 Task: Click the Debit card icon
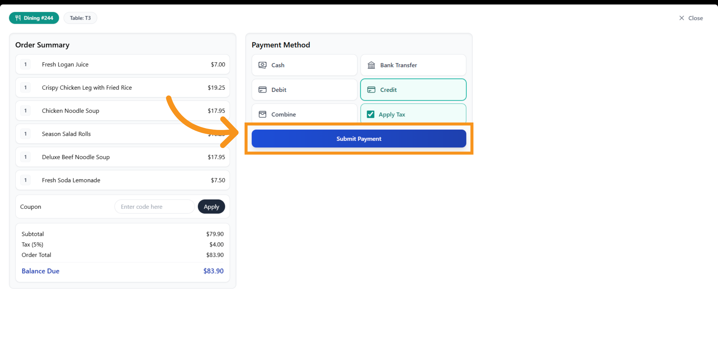[x=262, y=90]
